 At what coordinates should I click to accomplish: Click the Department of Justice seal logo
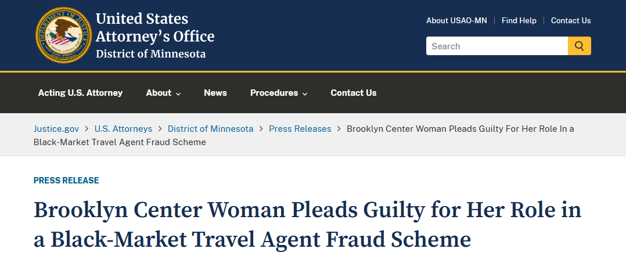tap(63, 35)
